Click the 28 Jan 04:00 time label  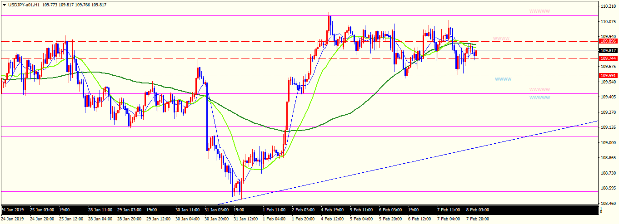tap(100, 219)
